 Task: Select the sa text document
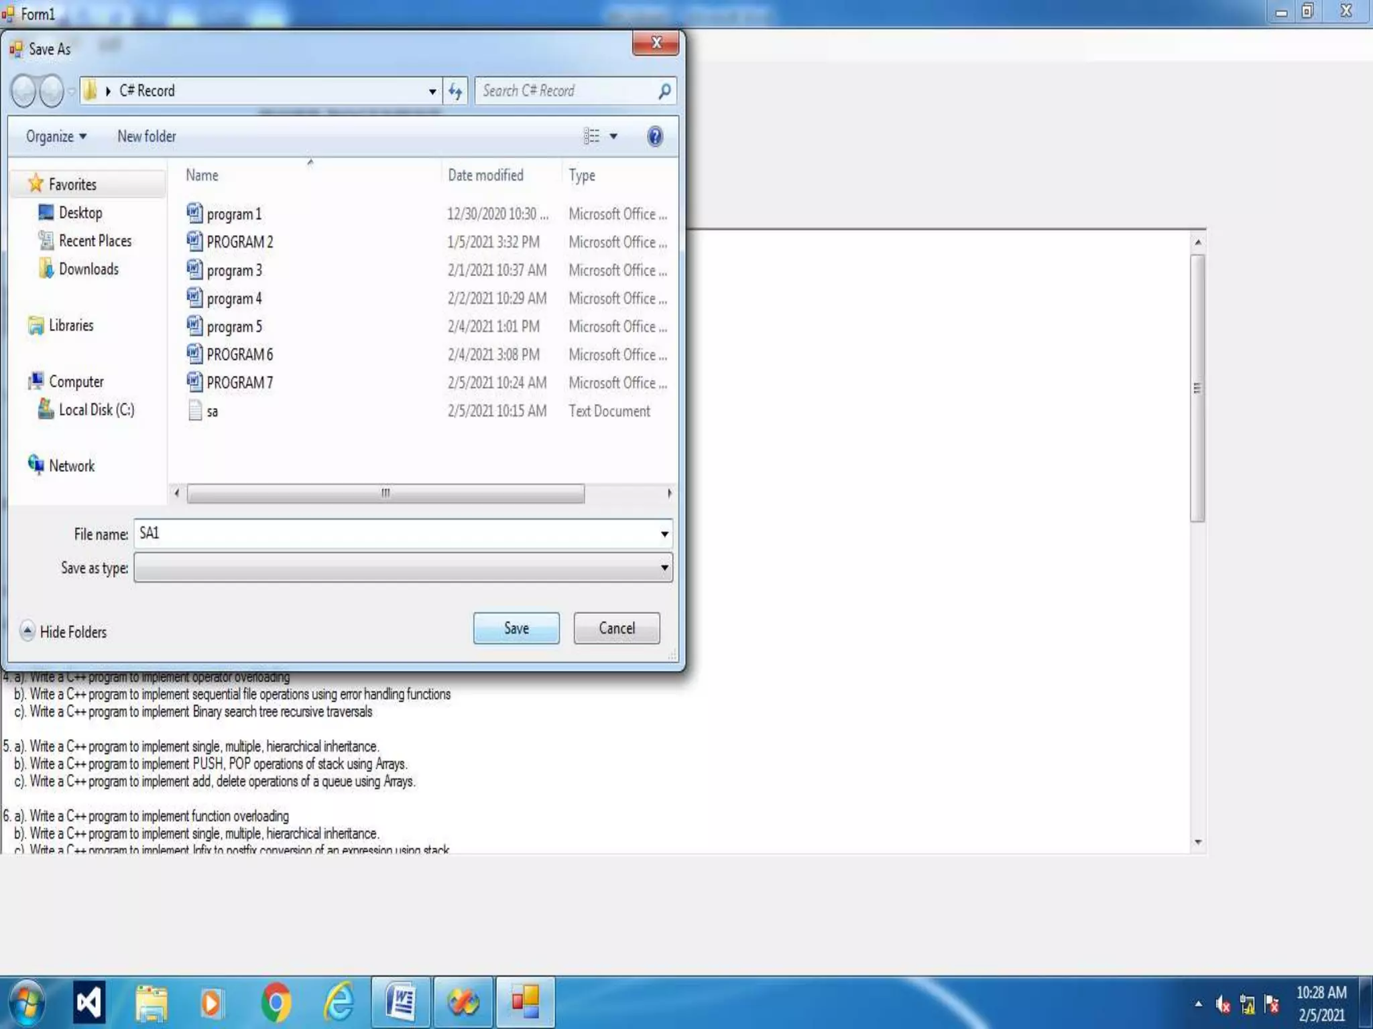point(212,411)
